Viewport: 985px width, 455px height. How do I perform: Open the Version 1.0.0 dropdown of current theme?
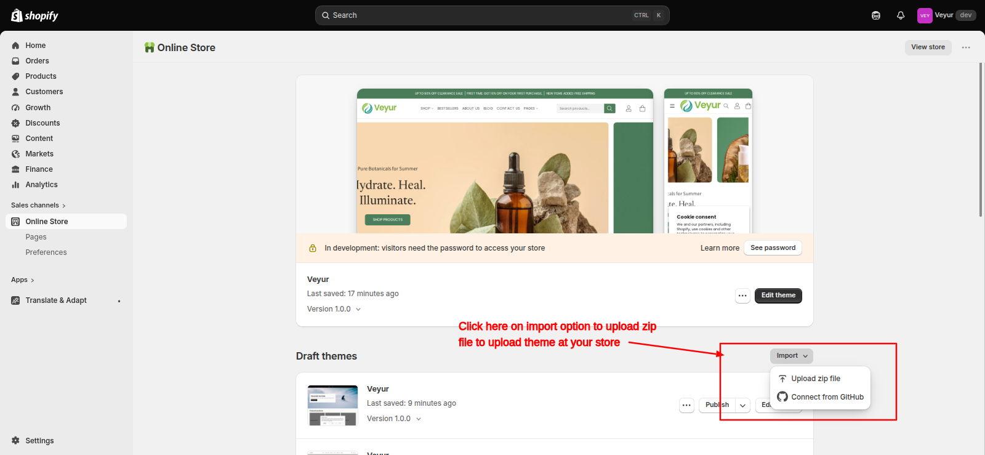pos(334,309)
